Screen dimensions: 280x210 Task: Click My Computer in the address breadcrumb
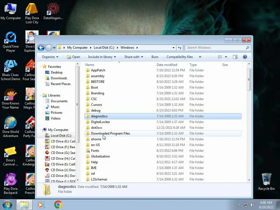[x=77, y=48]
